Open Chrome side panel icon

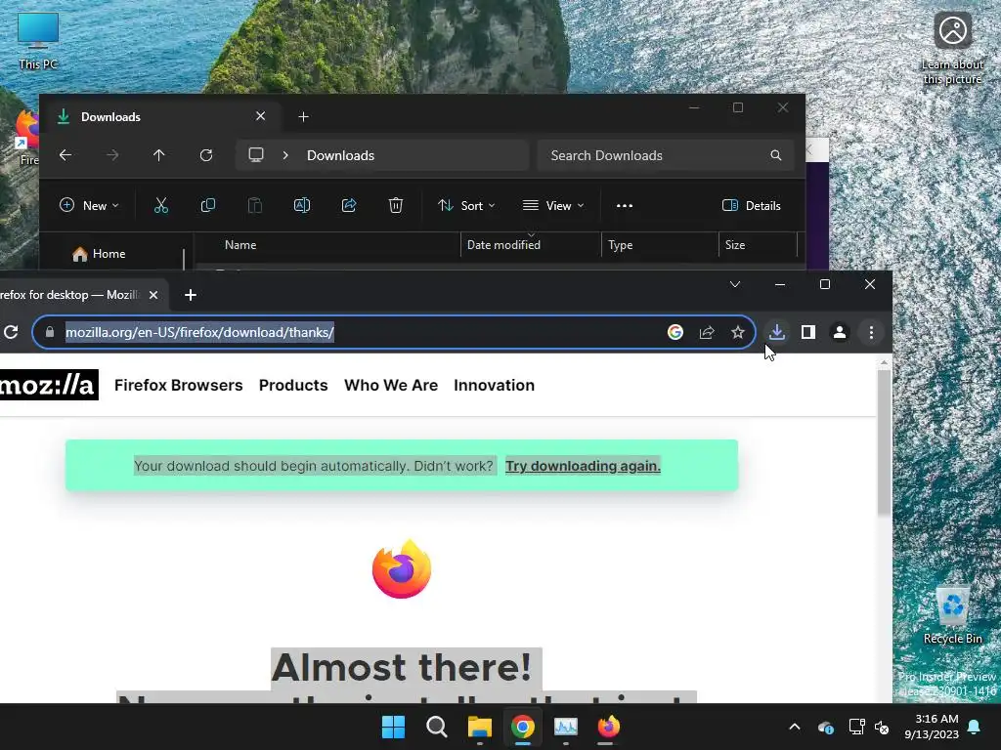(x=808, y=332)
